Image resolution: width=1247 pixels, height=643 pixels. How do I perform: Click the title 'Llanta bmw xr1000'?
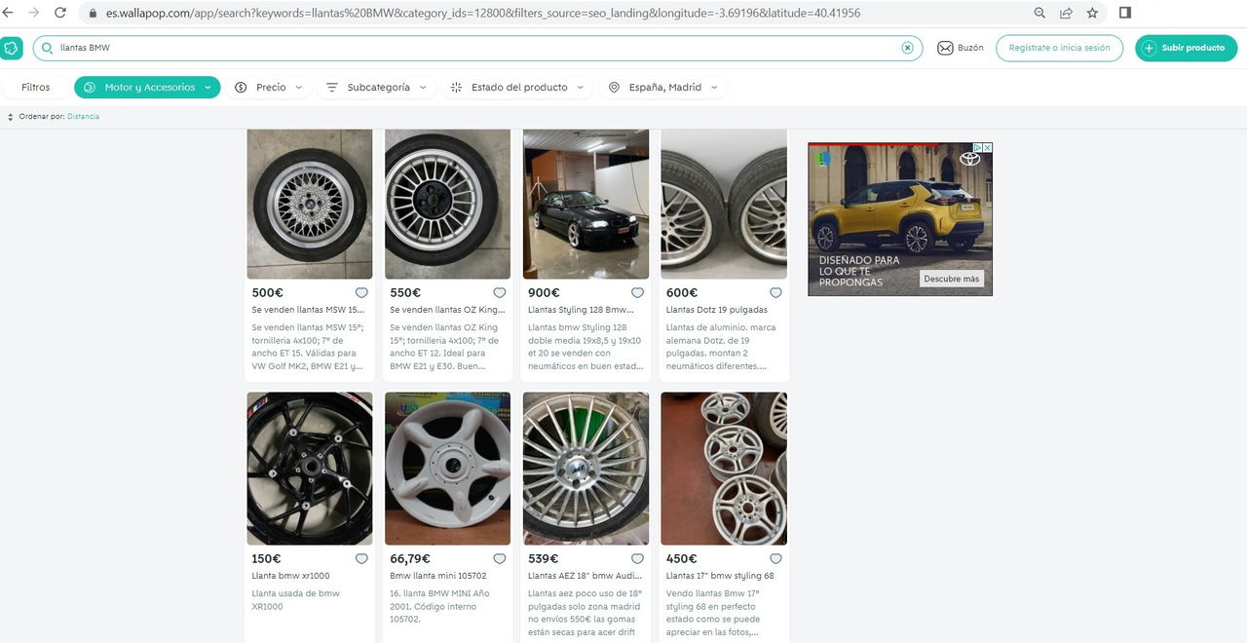290,576
